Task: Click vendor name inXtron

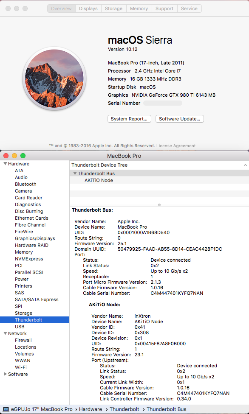Action: coord(142,316)
